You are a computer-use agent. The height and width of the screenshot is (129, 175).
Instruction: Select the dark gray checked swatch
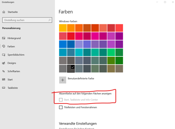coord(71,69)
